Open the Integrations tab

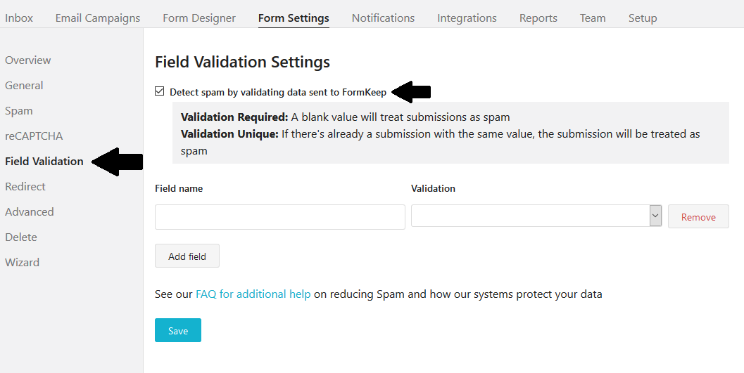pos(467,18)
